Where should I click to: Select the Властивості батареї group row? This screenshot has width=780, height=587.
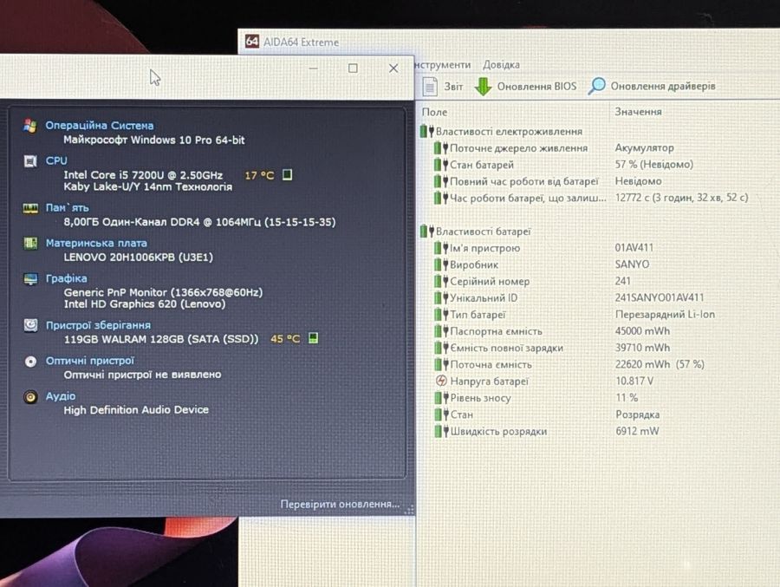pyautogui.click(x=476, y=232)
